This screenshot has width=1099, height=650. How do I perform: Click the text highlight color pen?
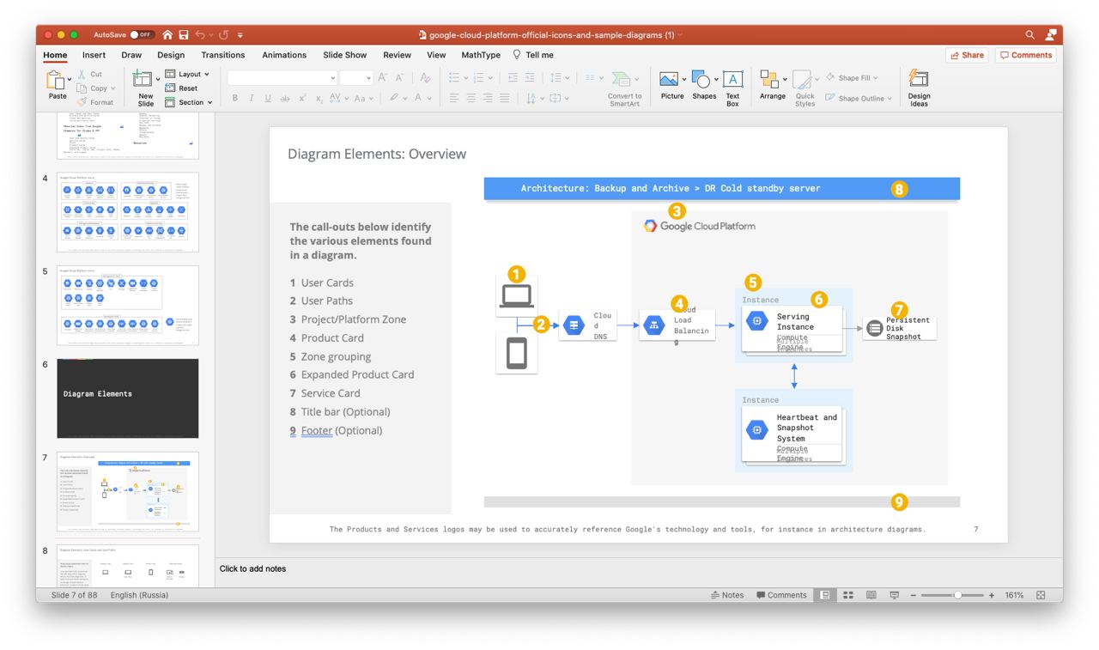pos(393,99)
